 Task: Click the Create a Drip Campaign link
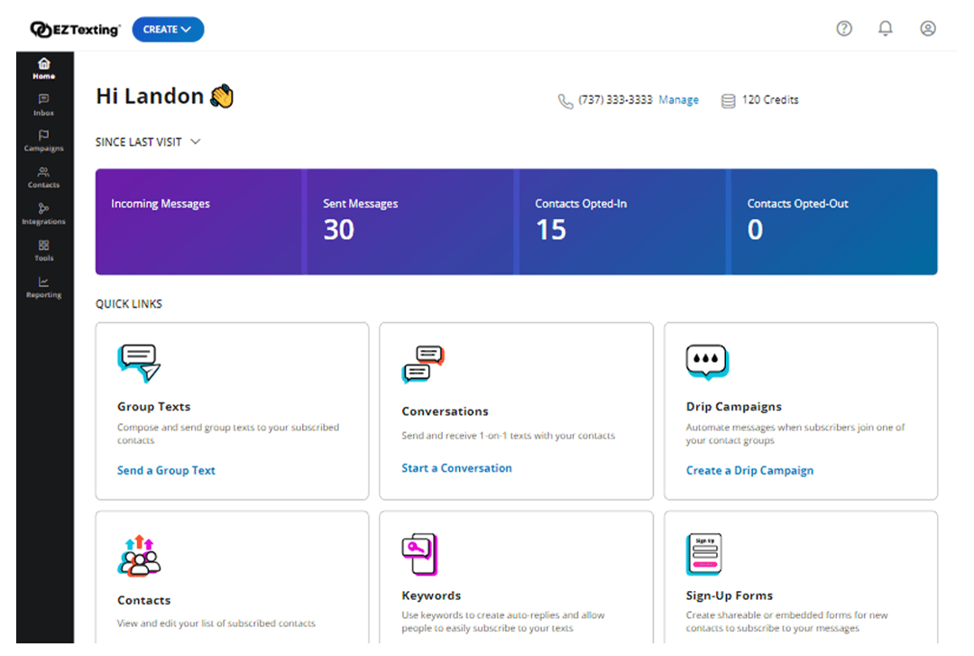point(749,470)
